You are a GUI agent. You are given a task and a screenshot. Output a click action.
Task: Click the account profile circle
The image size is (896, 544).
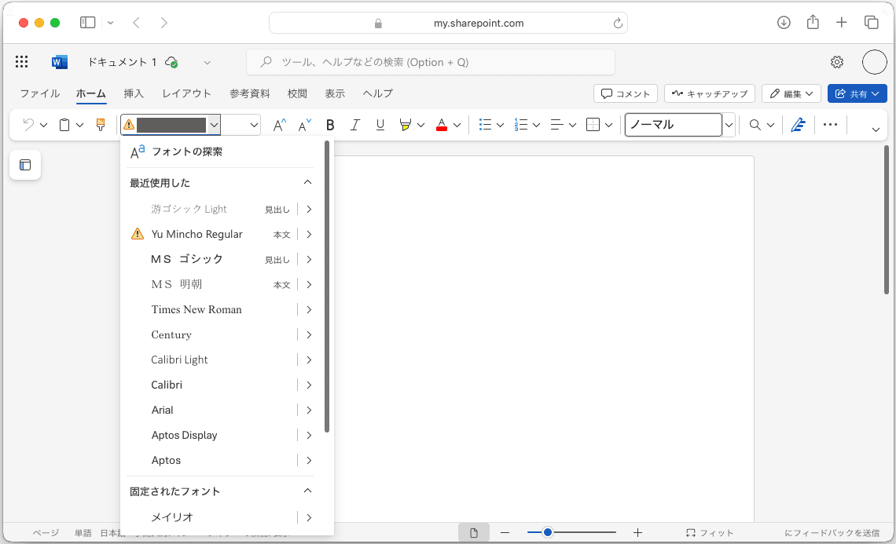coord(874,62)
